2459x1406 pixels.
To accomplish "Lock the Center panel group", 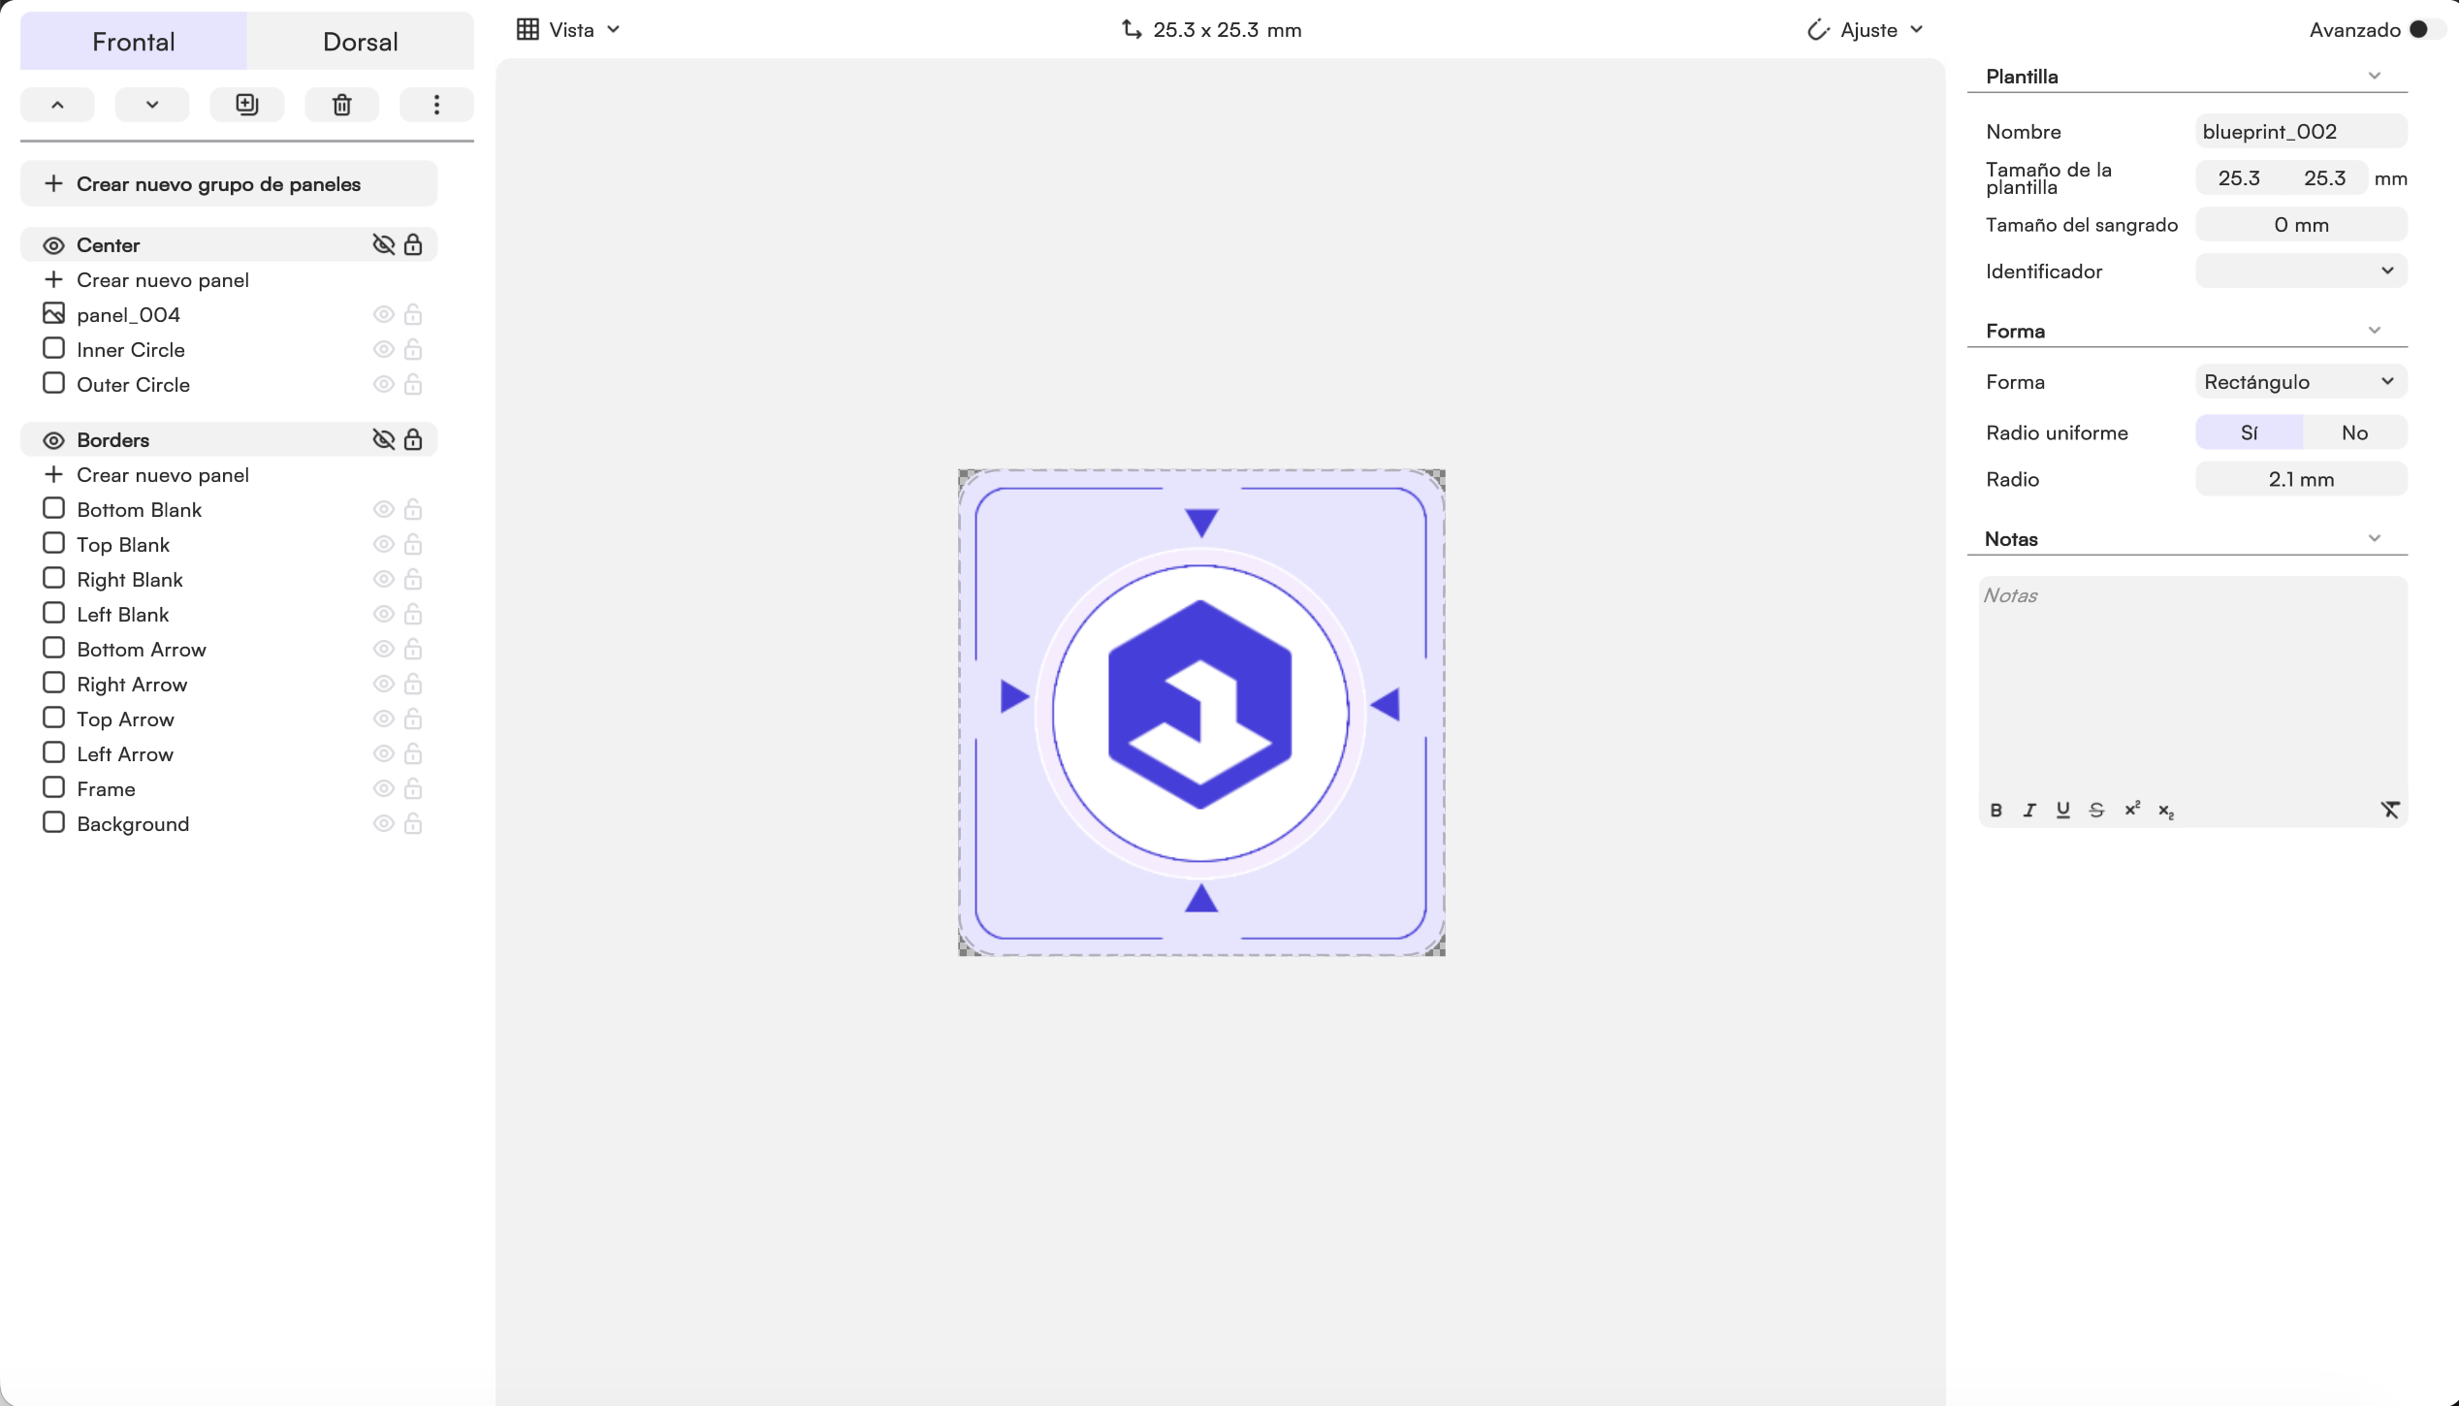I will coord(413,244).
